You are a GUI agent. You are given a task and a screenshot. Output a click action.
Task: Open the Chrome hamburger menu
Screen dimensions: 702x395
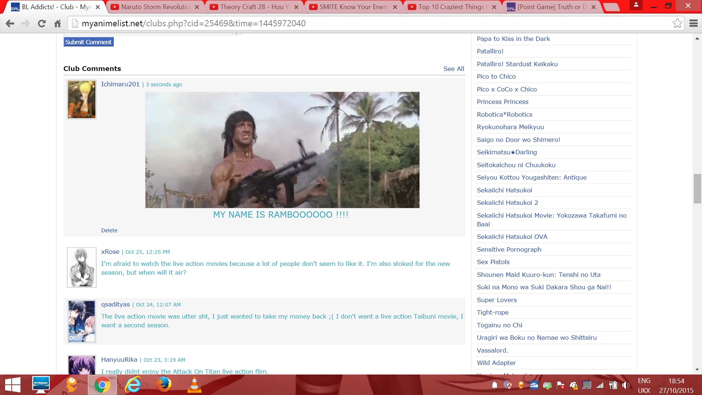(x=694, y=23)
